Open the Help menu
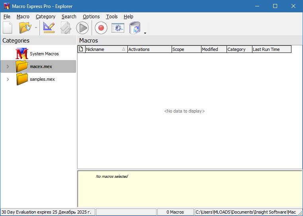303x216 pixels. 129,17
